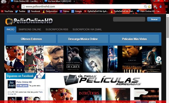Select the INICIO menu tab
Image resolution: width=169 pixels, height=103 pixels.
pyautogui.click(x=10, y=29)
